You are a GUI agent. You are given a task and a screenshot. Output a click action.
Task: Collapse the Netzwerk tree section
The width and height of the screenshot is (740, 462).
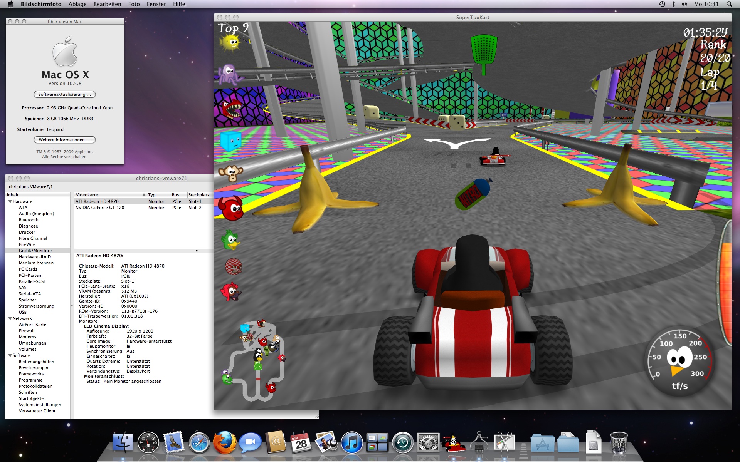[x=10, y=318]
